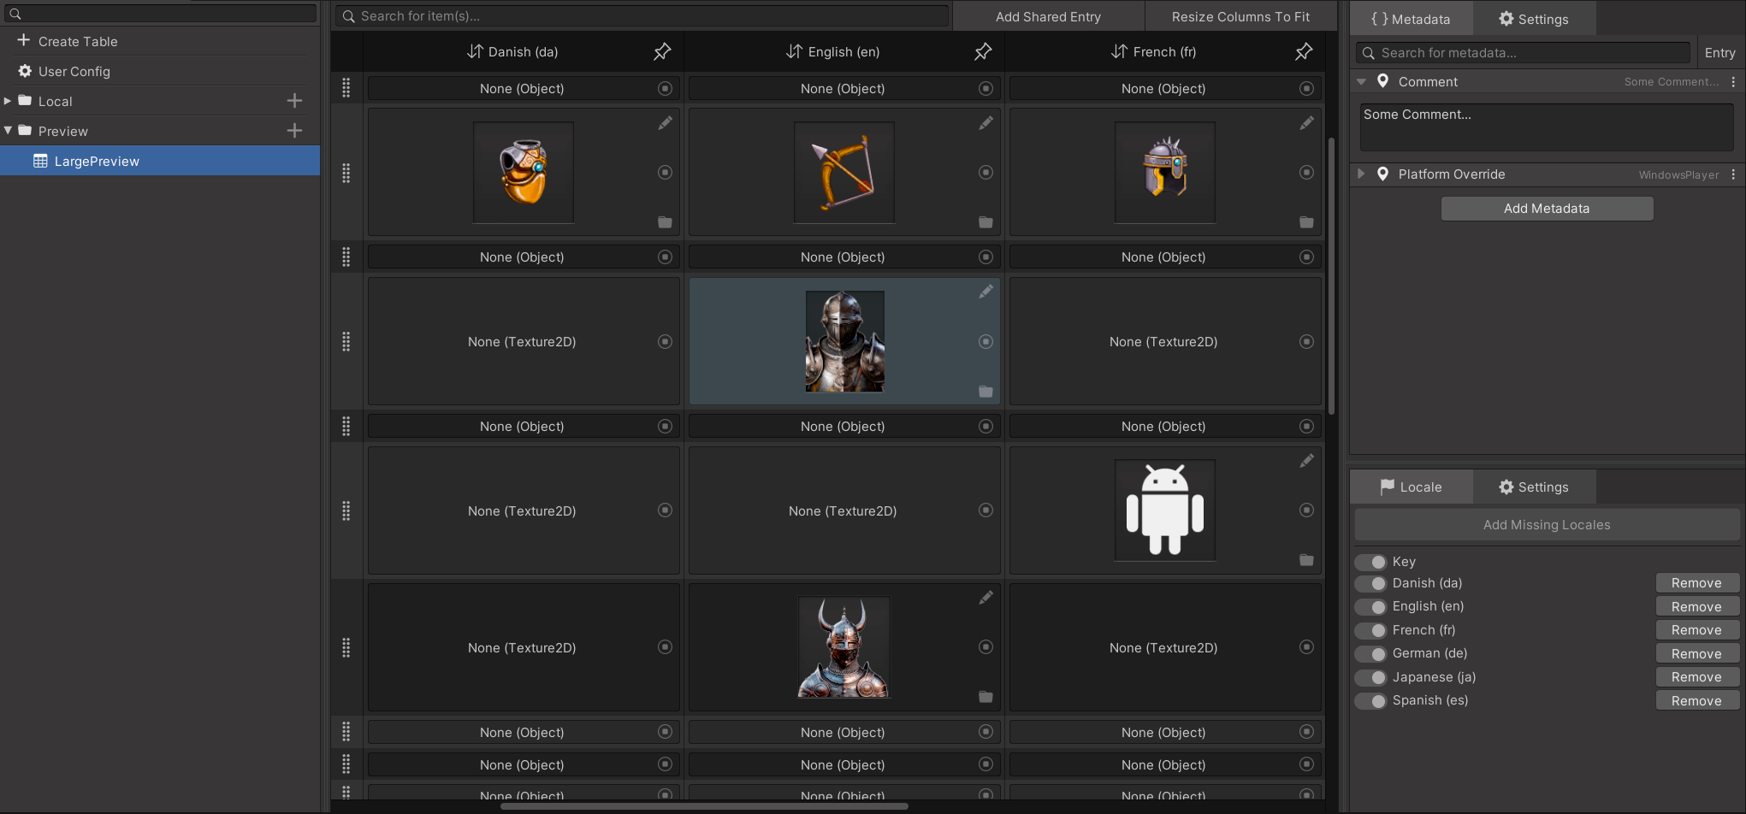Select the Locale tab
This screenshot has width=1746, height=814.
pos(1411,487)
